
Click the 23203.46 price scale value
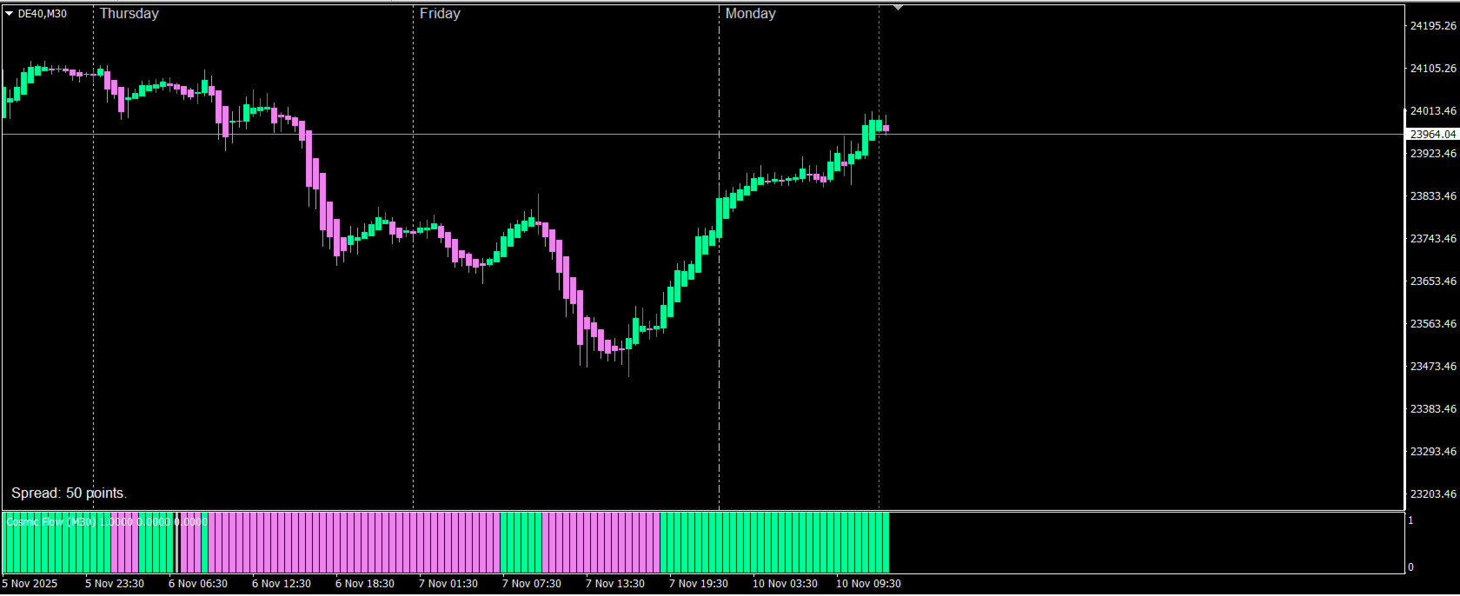[x=1433, y=494]
